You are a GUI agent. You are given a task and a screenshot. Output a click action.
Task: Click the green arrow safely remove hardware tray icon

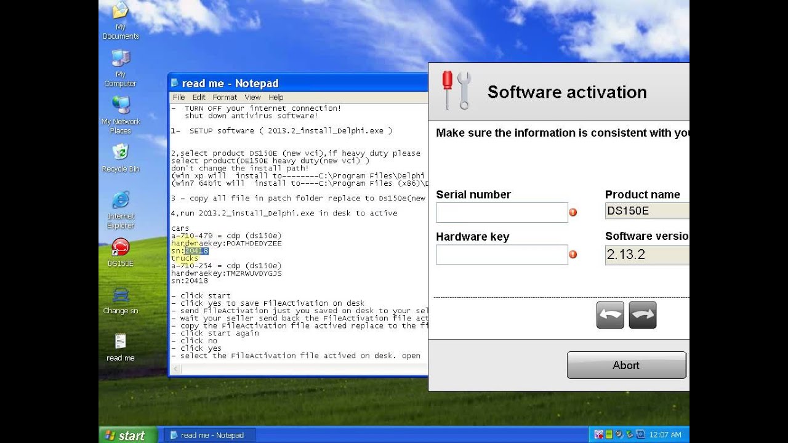pos(629,435)
